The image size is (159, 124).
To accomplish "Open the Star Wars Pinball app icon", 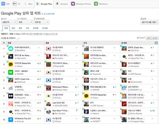I will coord(49,112).
